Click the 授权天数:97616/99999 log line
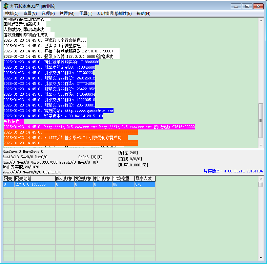Viewport: 267px width, 264px height. pos(99,127)
